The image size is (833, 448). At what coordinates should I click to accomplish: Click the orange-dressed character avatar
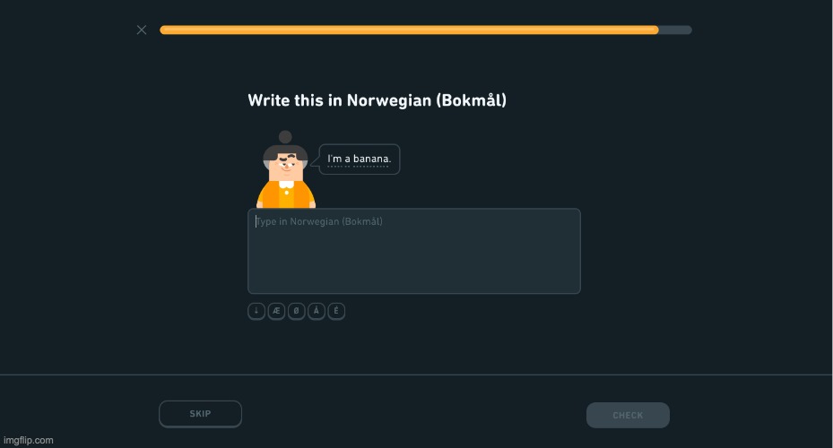[286, 179]
